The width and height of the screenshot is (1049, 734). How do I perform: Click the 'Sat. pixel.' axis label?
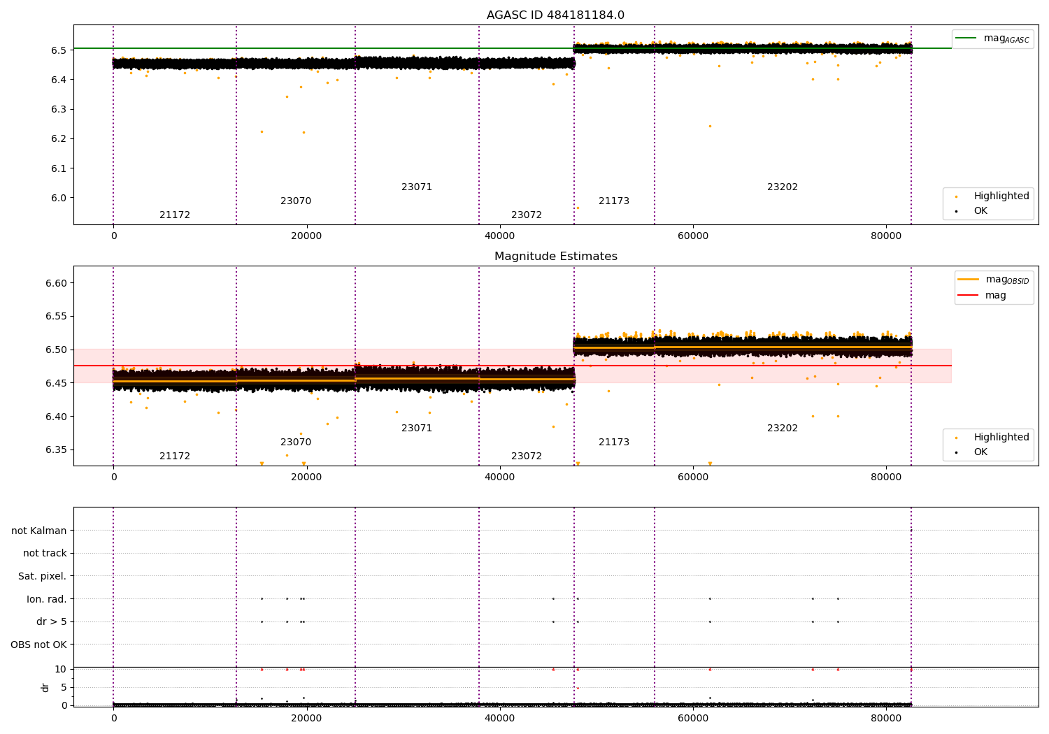(x=43, y=577)
